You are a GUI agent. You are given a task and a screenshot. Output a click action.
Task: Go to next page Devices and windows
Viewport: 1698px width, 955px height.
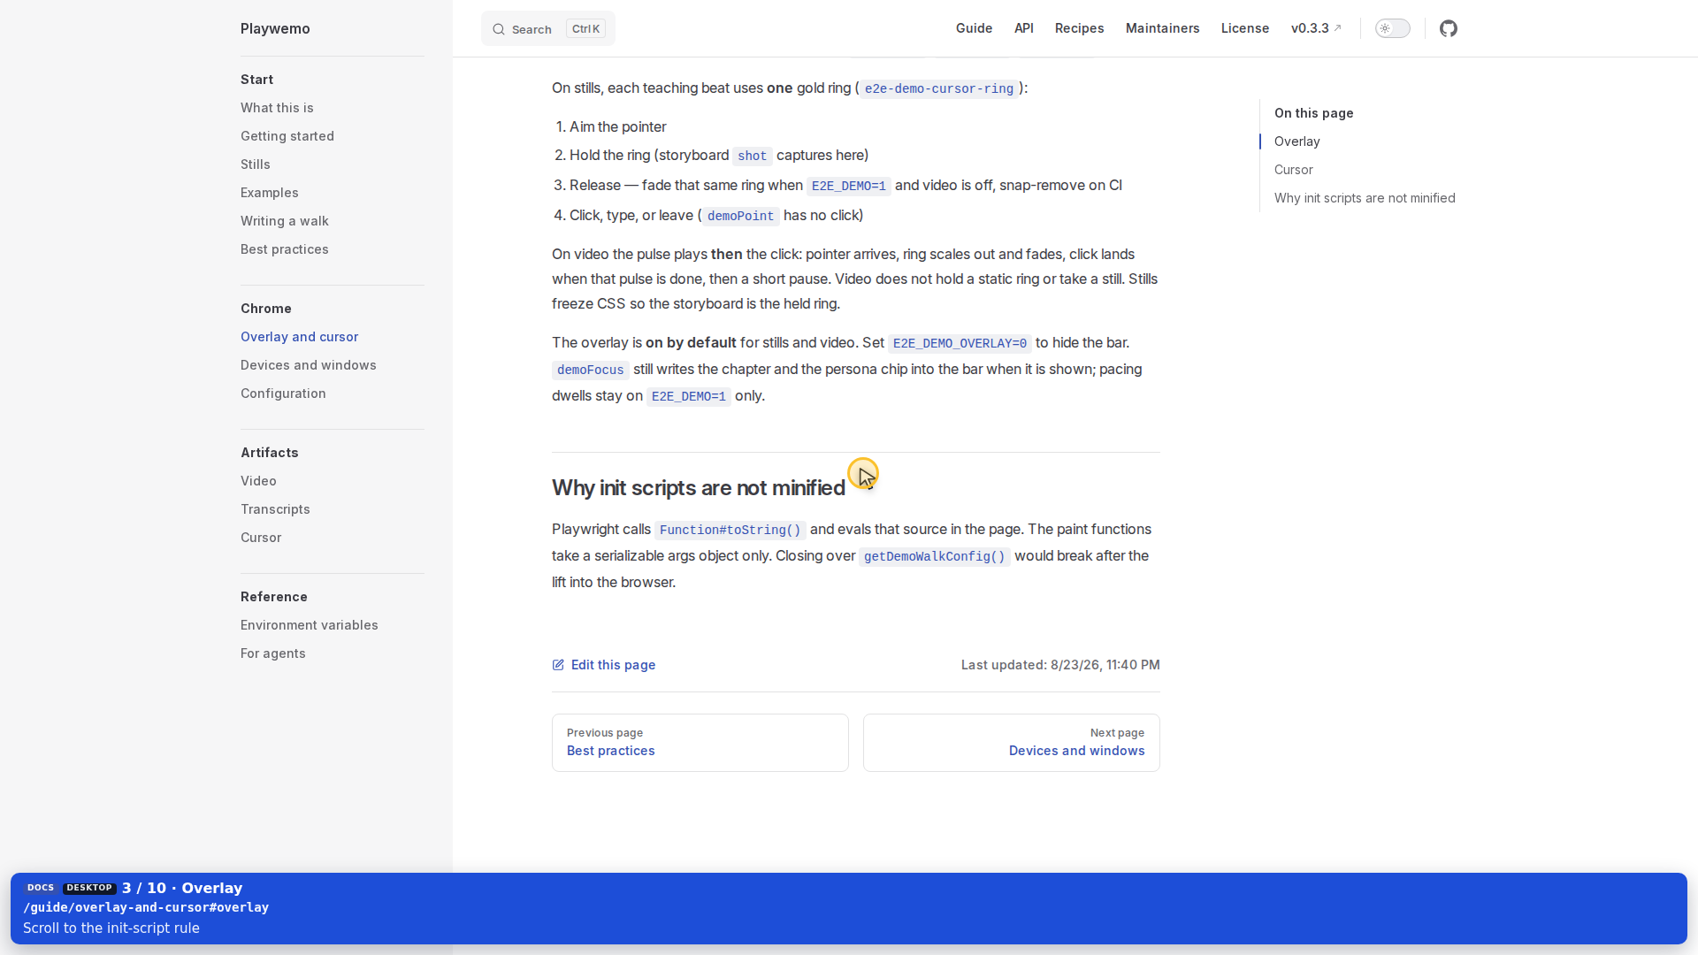coord(1012,743)
